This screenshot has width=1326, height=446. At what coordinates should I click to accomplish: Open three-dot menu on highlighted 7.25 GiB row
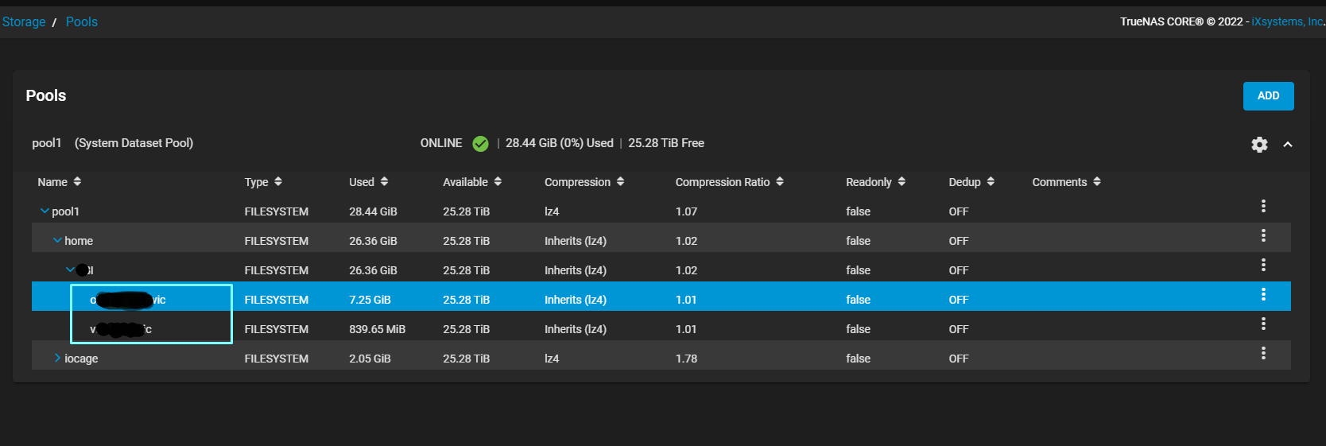[x=1263, y=295]
